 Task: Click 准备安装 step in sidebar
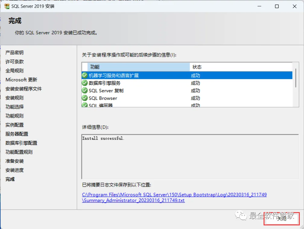pos(14,161)
